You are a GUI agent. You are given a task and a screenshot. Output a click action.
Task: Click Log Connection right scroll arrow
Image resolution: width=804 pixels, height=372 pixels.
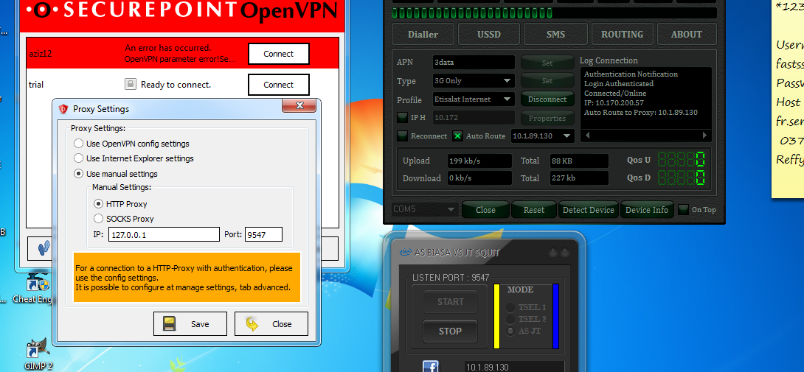pyautogui.click(x=705, y=136)
